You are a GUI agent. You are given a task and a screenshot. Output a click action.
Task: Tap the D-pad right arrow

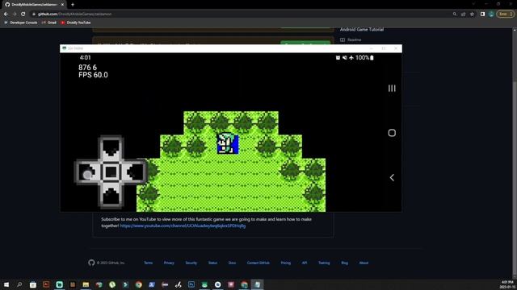click(x=135, y=172)
